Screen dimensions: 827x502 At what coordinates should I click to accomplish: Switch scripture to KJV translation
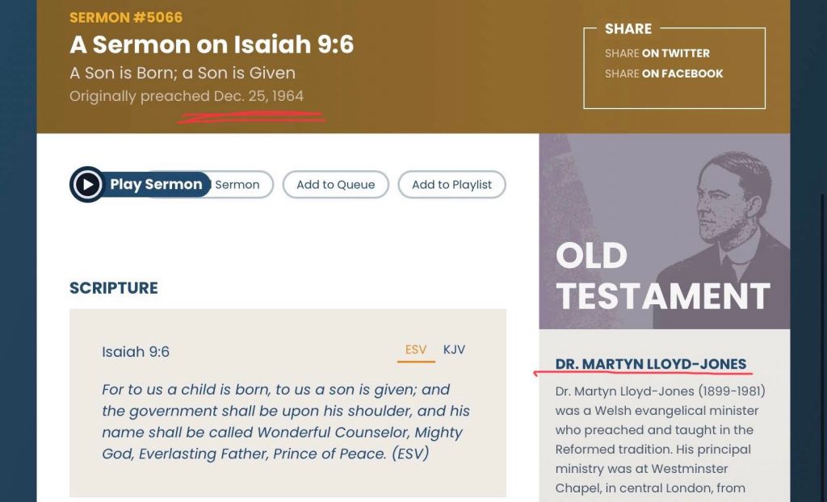click(454, 349)
